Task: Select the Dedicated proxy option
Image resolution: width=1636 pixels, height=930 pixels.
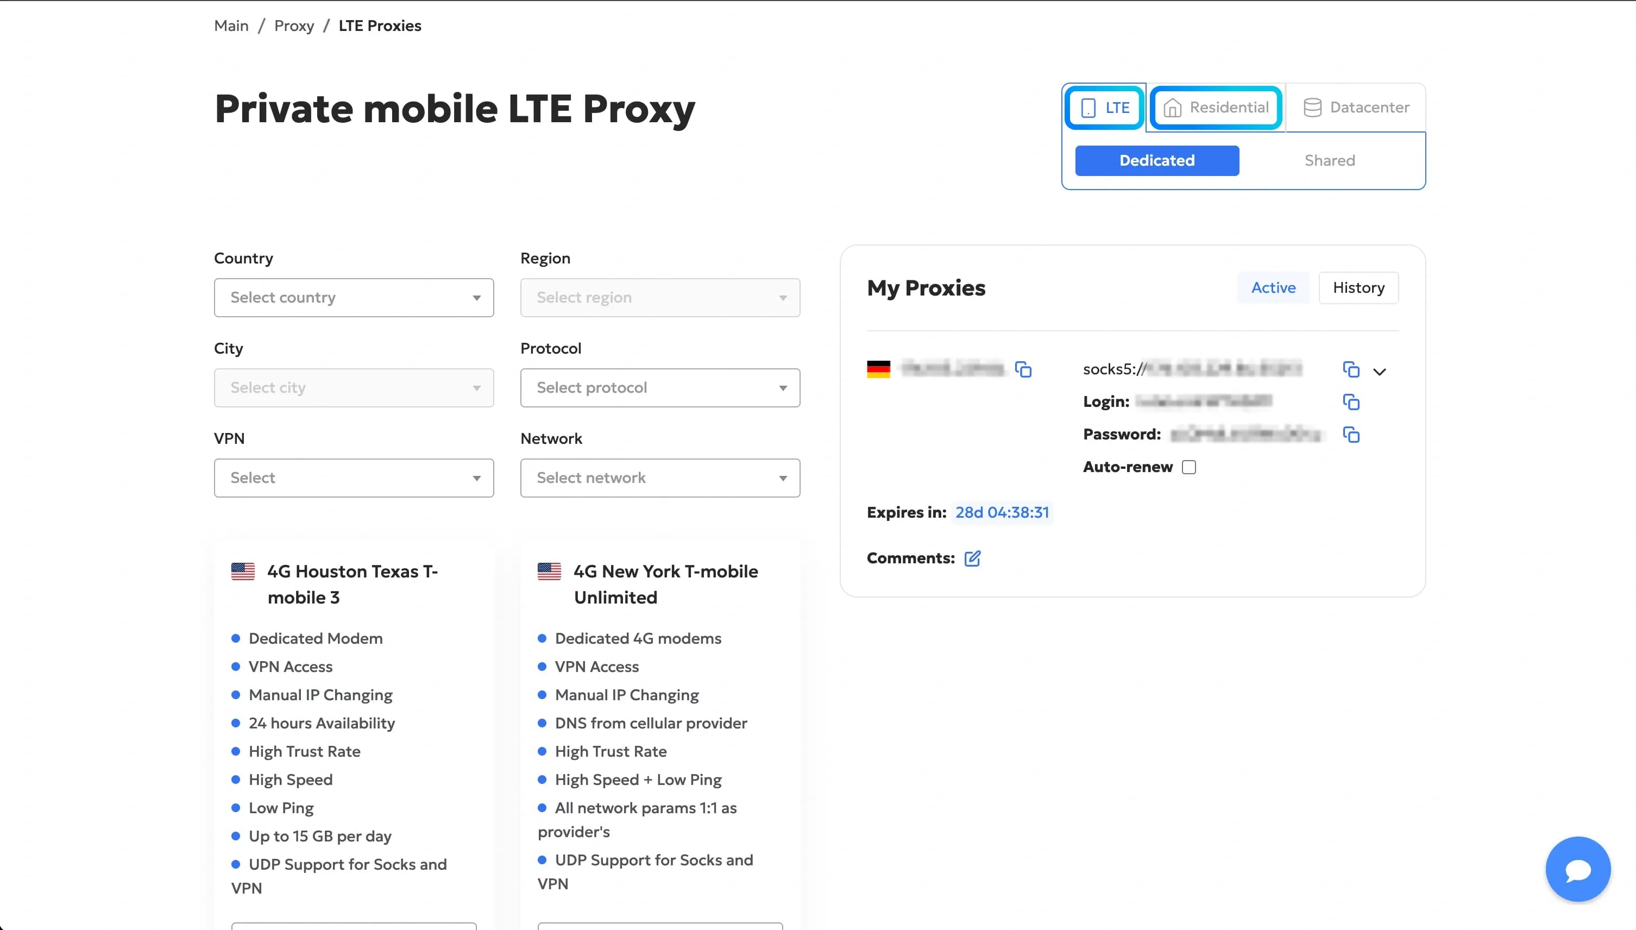Action: tap(1156, 160)
